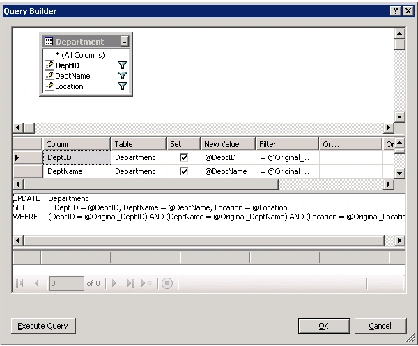Select the * (All Columns) entry
This screenshot has height=346, width=418.
[80, 55]
